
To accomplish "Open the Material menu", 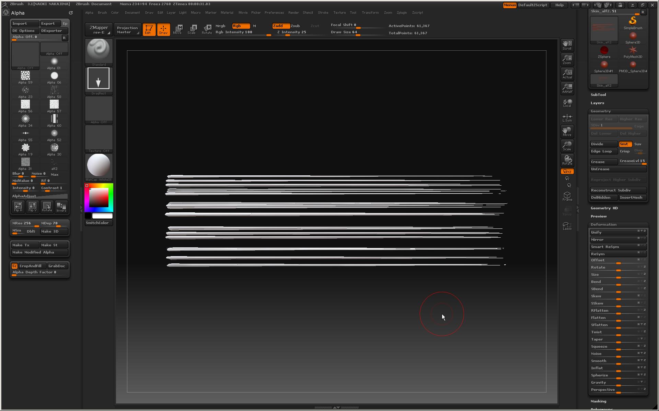I will point(227,13).
